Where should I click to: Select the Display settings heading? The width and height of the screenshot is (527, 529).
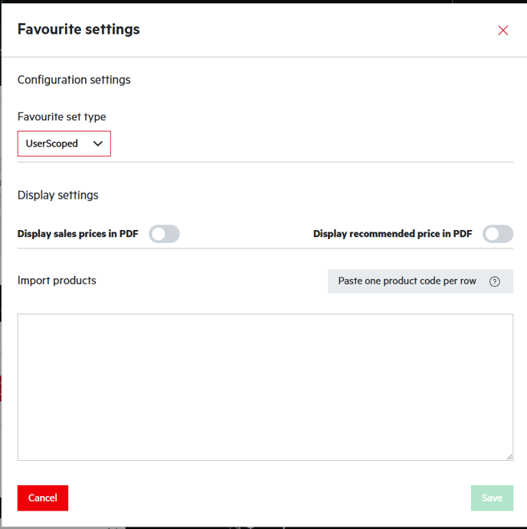(58, 195)
